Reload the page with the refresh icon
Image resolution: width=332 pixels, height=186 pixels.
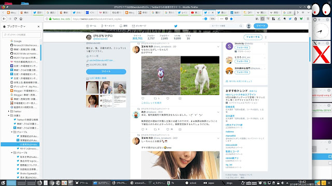[x=15, y=19]
